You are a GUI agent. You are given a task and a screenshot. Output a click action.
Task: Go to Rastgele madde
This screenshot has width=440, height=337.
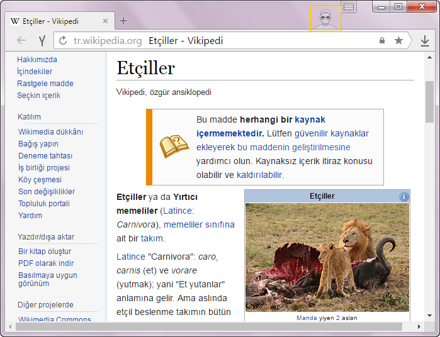point(45,84)
